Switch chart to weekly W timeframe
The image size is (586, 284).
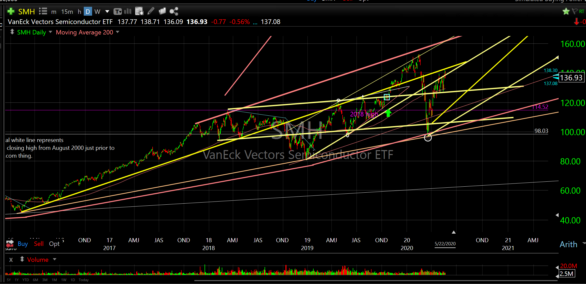coord(97,11)
